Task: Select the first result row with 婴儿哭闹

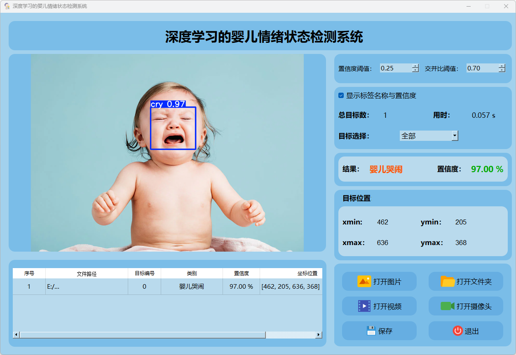Action: click(192, 287)
